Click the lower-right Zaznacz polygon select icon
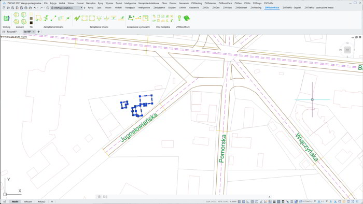The image size is (363, 204). (x=23, y=22)
